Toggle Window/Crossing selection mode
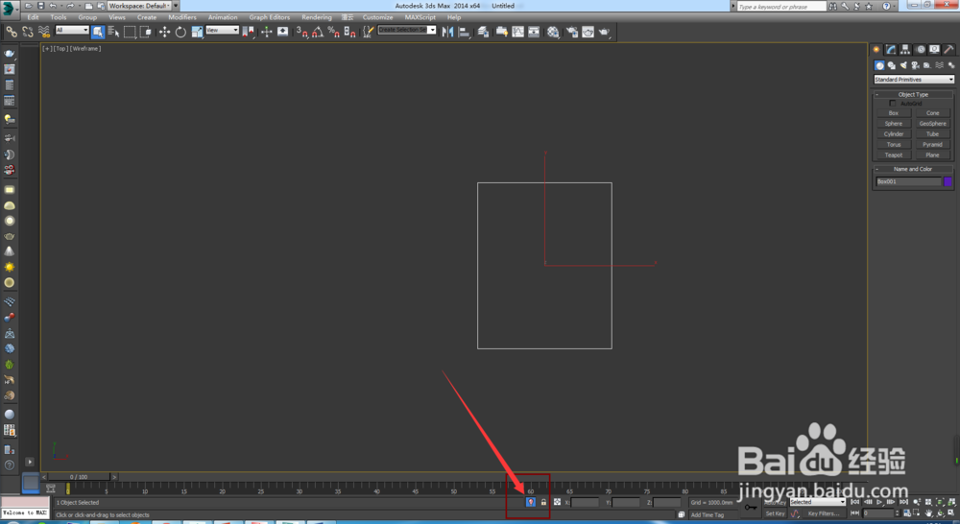 146,32
